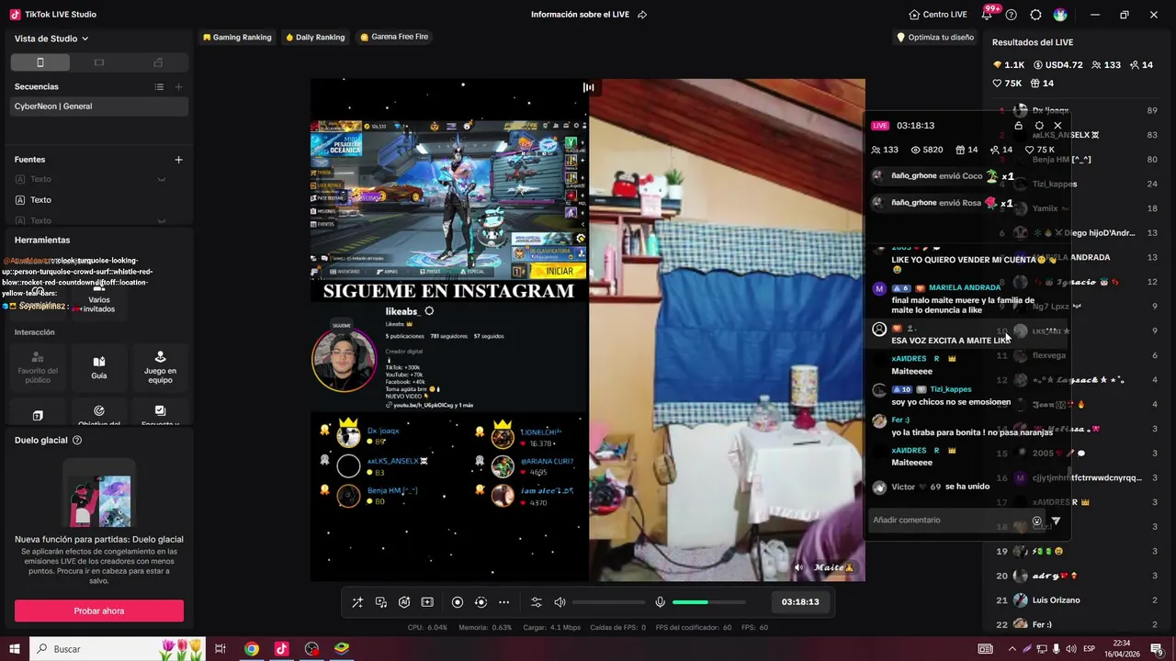Open Varios invitados tool
1176x661 pixels.
(x=99, y=298)
